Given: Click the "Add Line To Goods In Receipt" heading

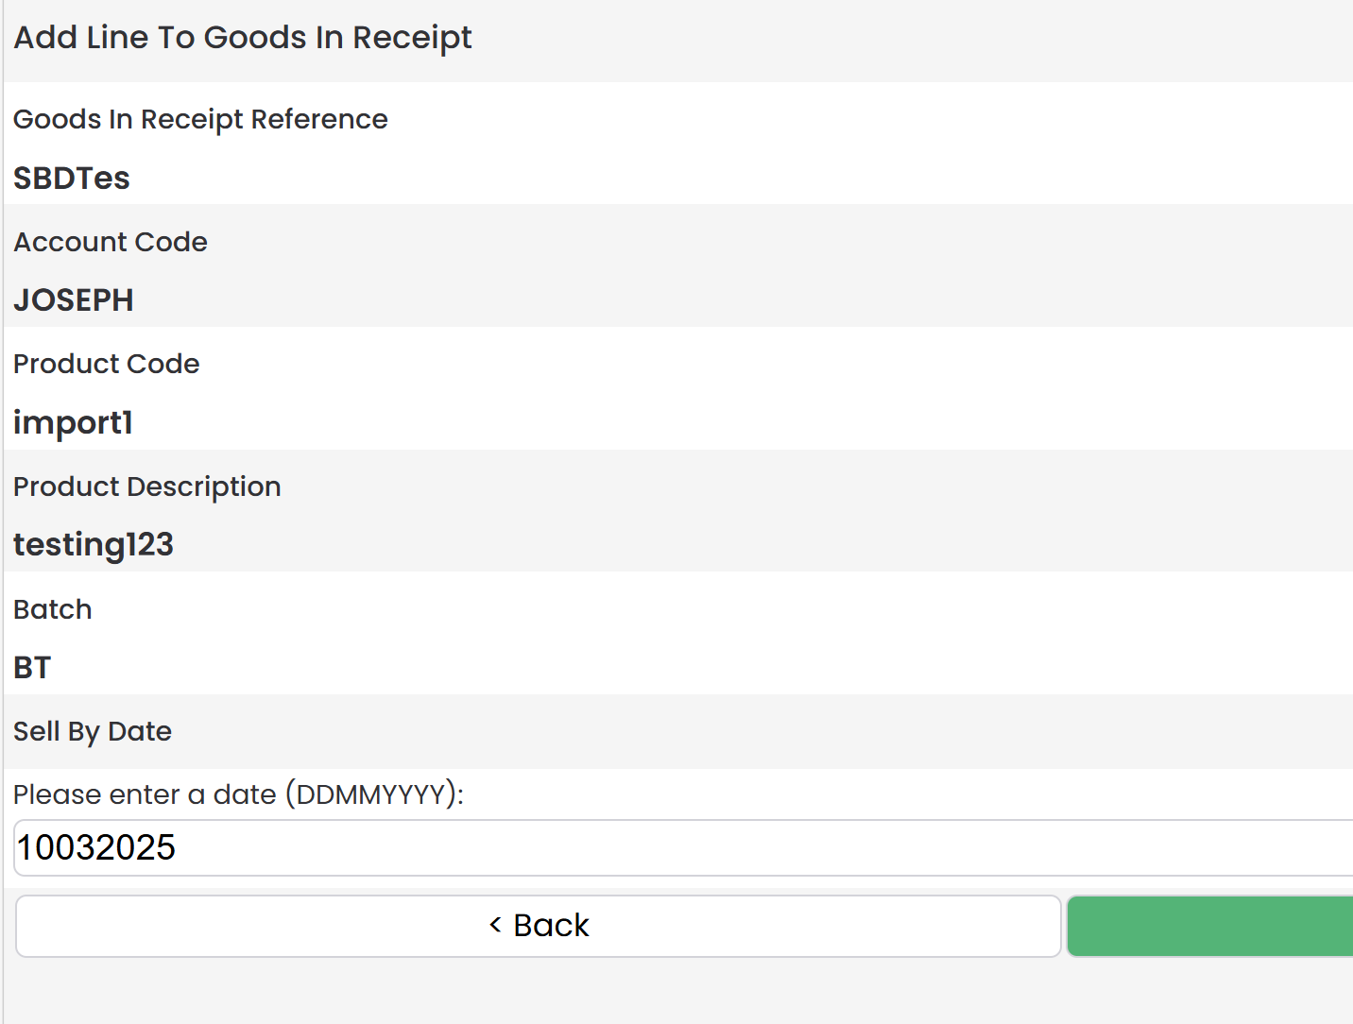Looking at the screenshot, I should pyautogui.click(x=243, y=38).
